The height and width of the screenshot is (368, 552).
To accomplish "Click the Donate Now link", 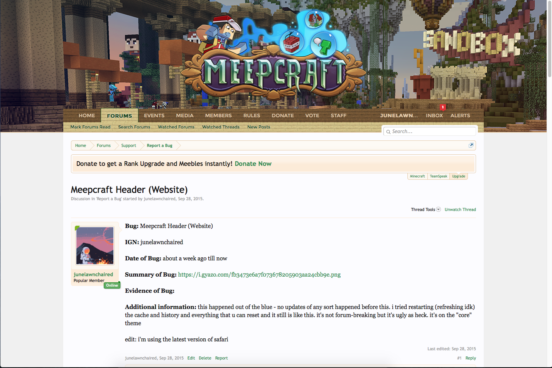I will pyautogui.click(x=253, y=164).
